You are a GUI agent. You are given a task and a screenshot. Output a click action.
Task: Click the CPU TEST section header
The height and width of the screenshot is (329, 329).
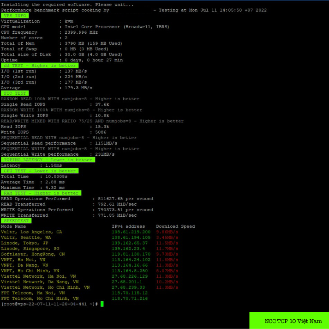pyautogui.click(x=39, y=171)
